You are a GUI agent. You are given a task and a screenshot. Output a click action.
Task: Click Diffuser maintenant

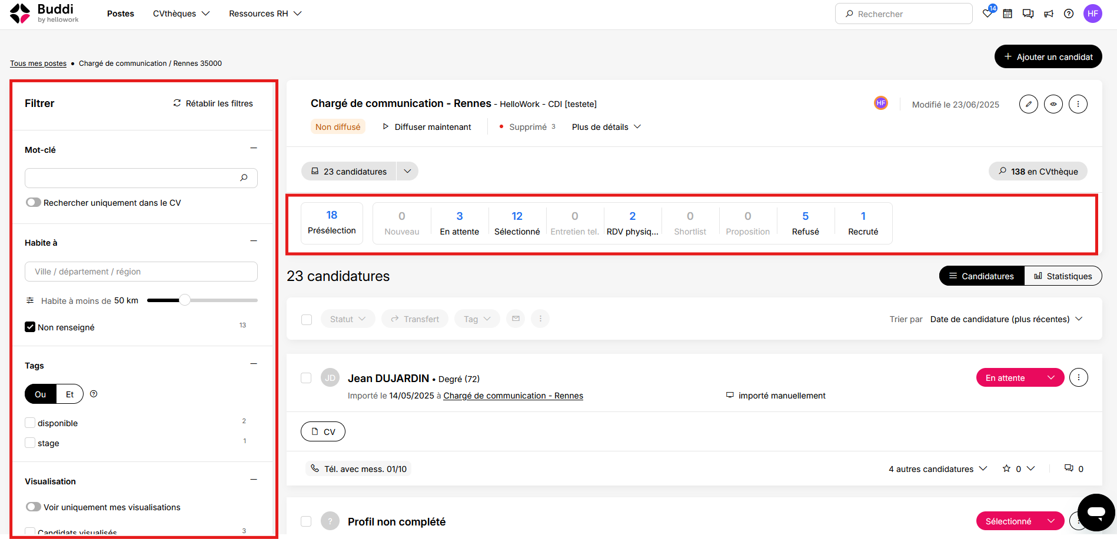point(427,127)
